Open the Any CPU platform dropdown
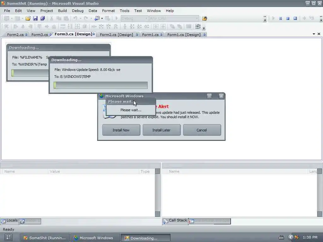The width and height of the screenshot is (323, 242). click(x=174, y=18)
